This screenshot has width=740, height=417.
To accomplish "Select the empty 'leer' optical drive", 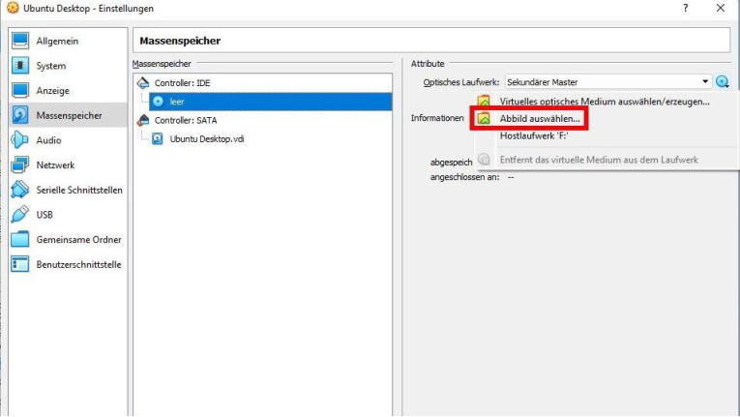I will click(271, 102).
